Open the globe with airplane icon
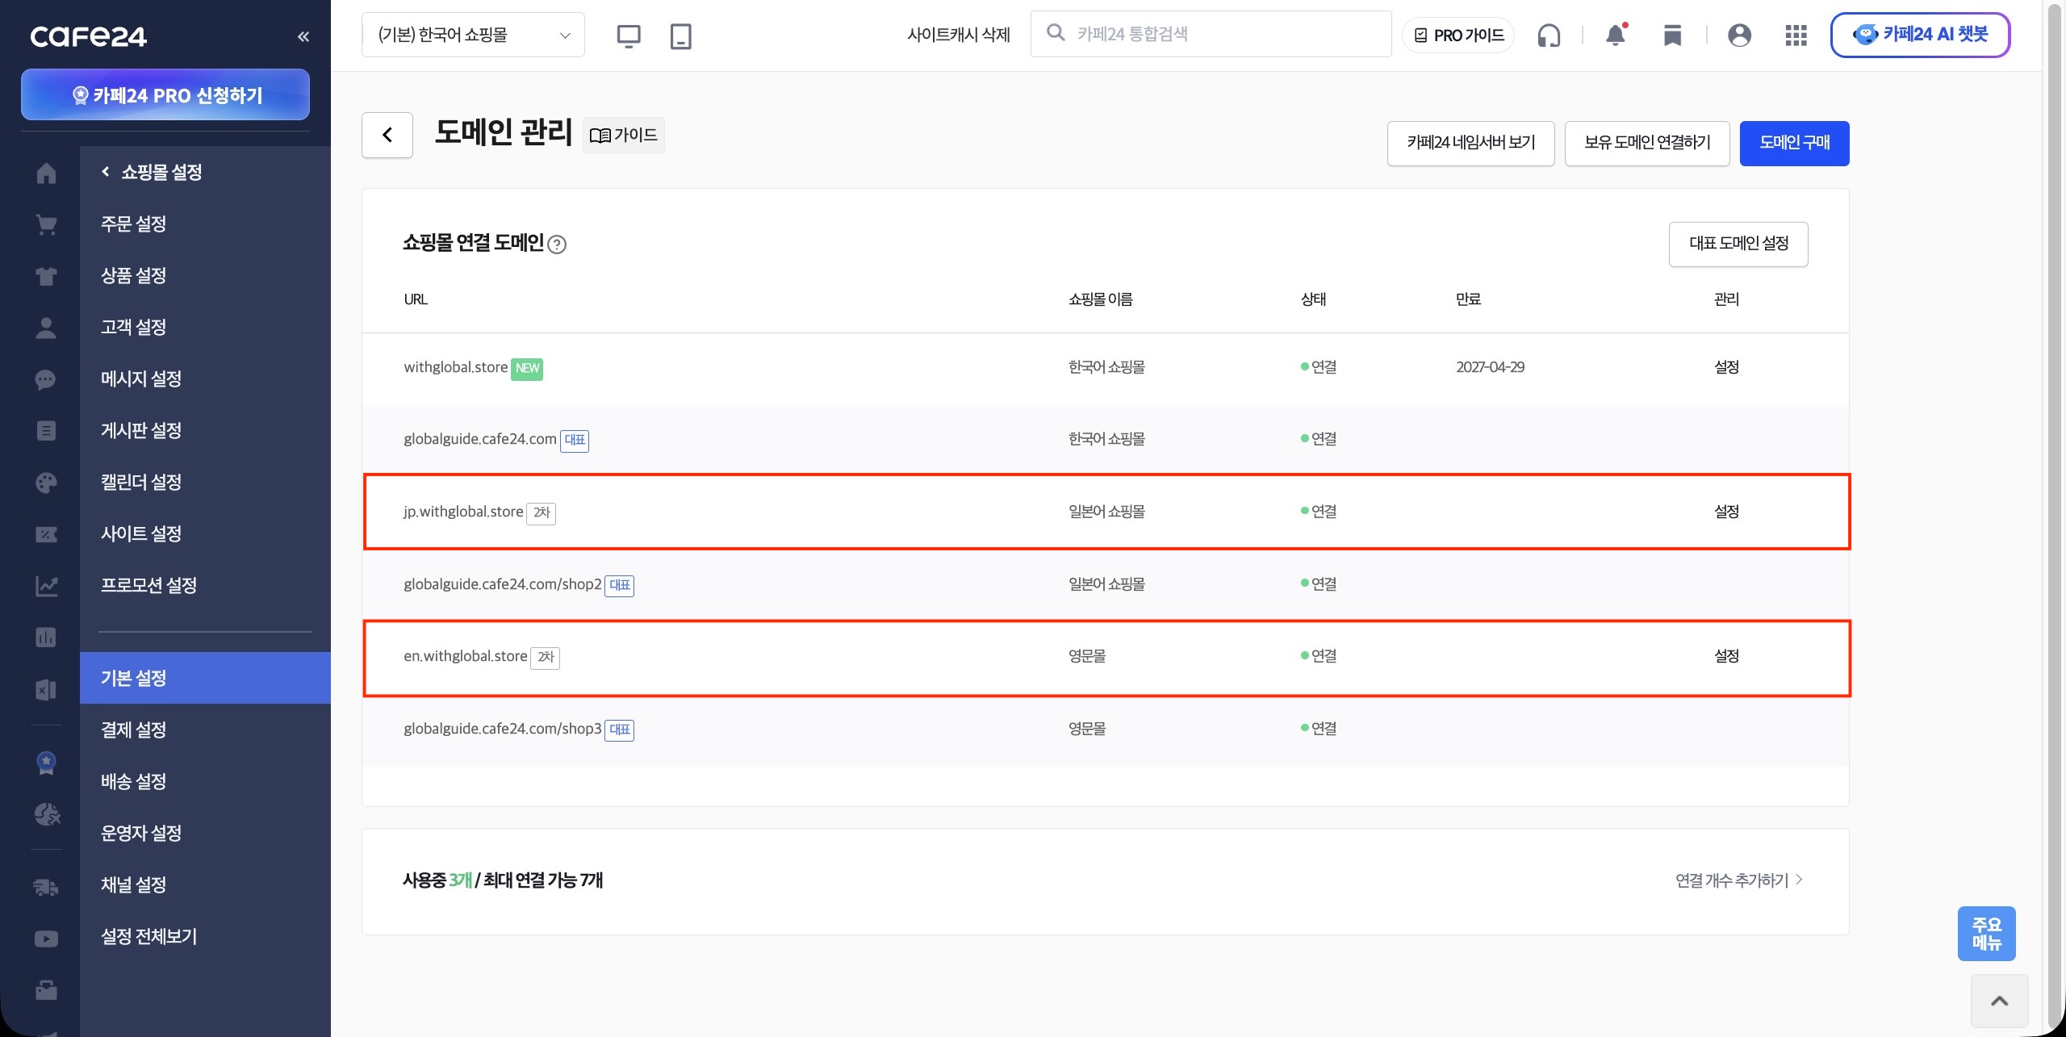 click(47, 814)
